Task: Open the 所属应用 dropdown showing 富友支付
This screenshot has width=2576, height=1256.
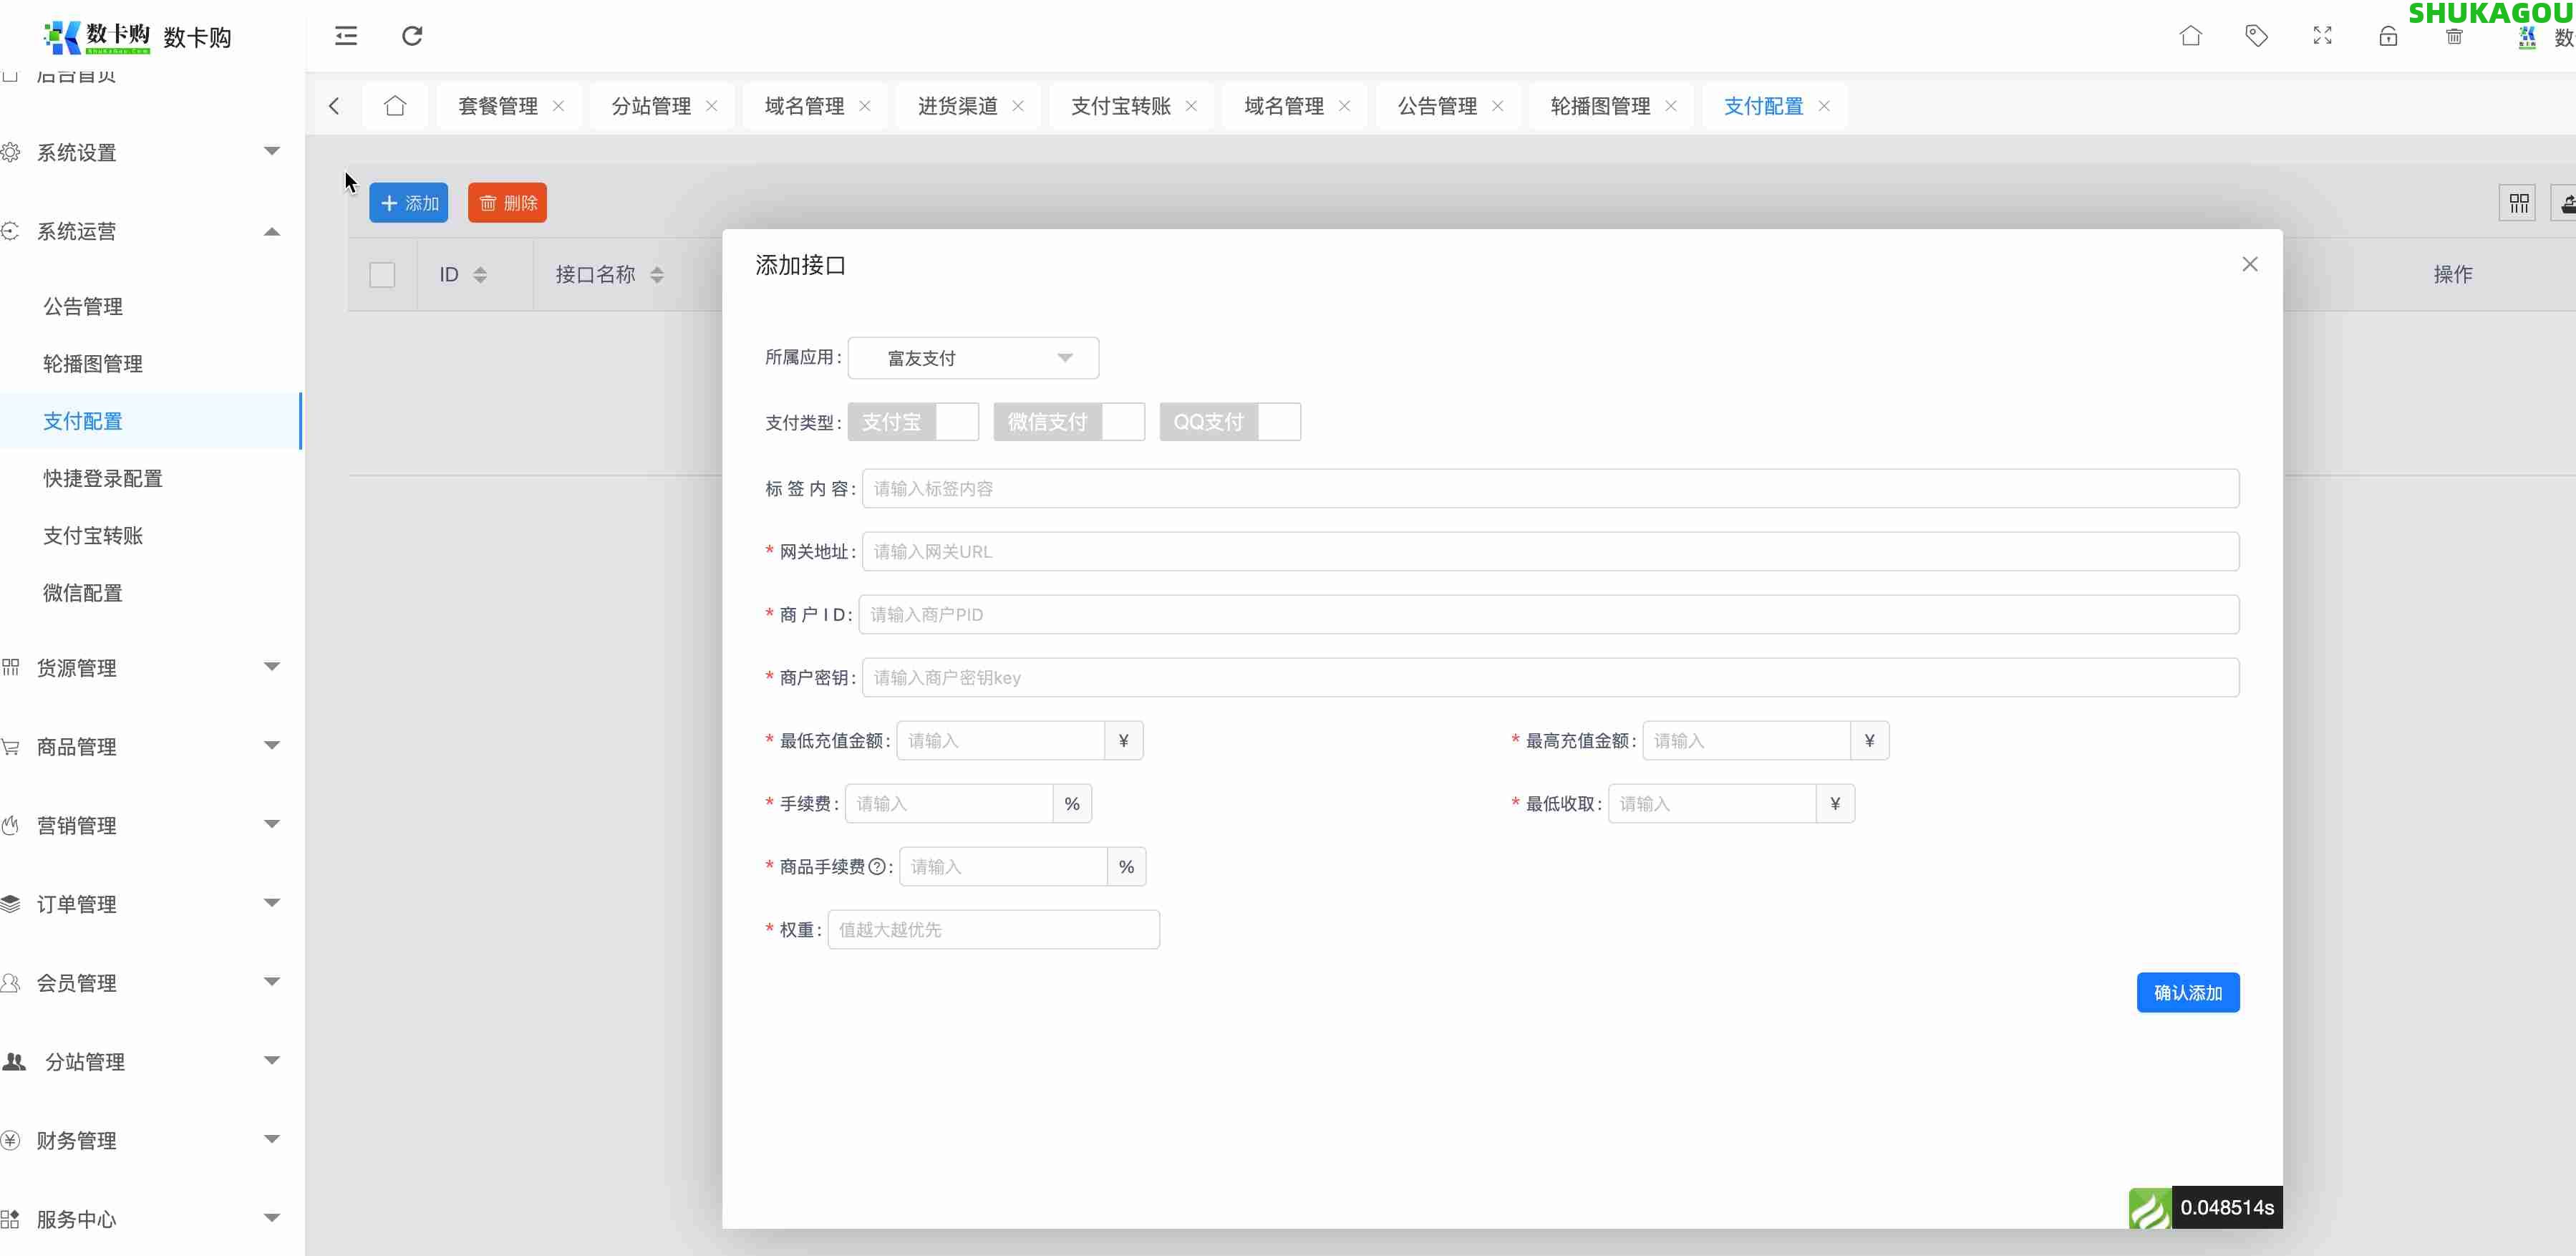Action: pyautogui.click(x=972, y=357)
